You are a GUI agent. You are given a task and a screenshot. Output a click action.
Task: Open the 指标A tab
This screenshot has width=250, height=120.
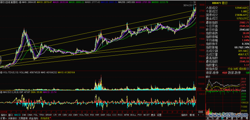(4, 115)
